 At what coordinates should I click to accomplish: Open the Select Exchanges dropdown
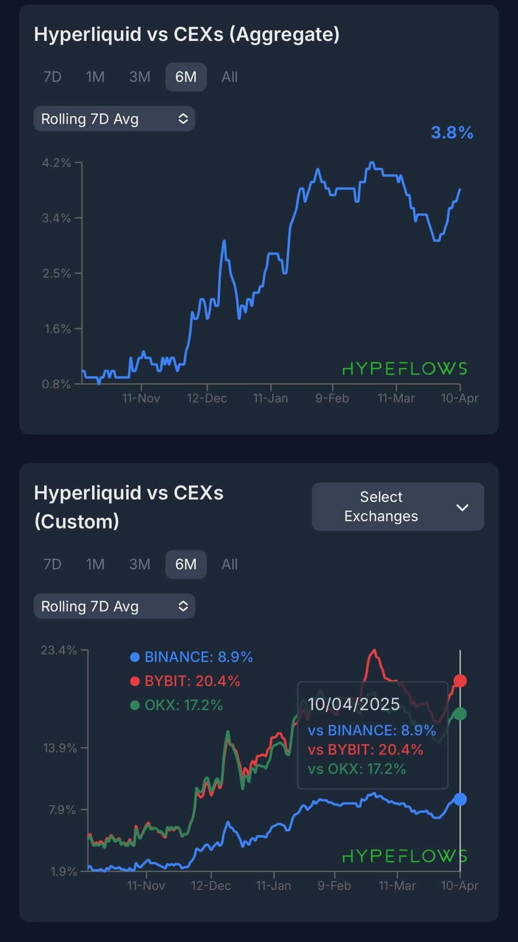tap(397, 506)
